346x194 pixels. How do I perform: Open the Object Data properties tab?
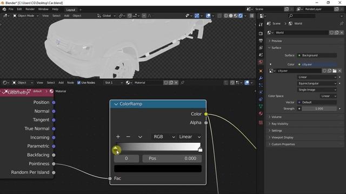261,107
